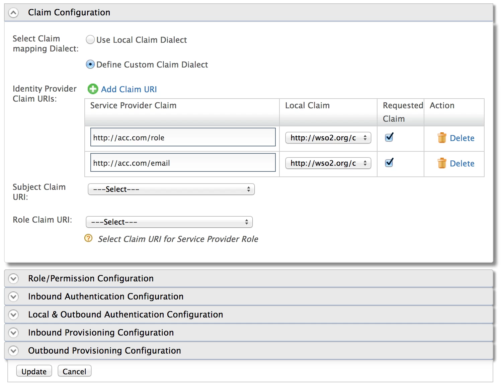Click the orange help icon under Role Claim URI

pos(88,238)
